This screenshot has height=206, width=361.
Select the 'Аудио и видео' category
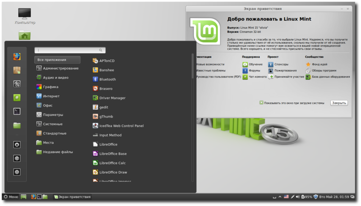52,78
